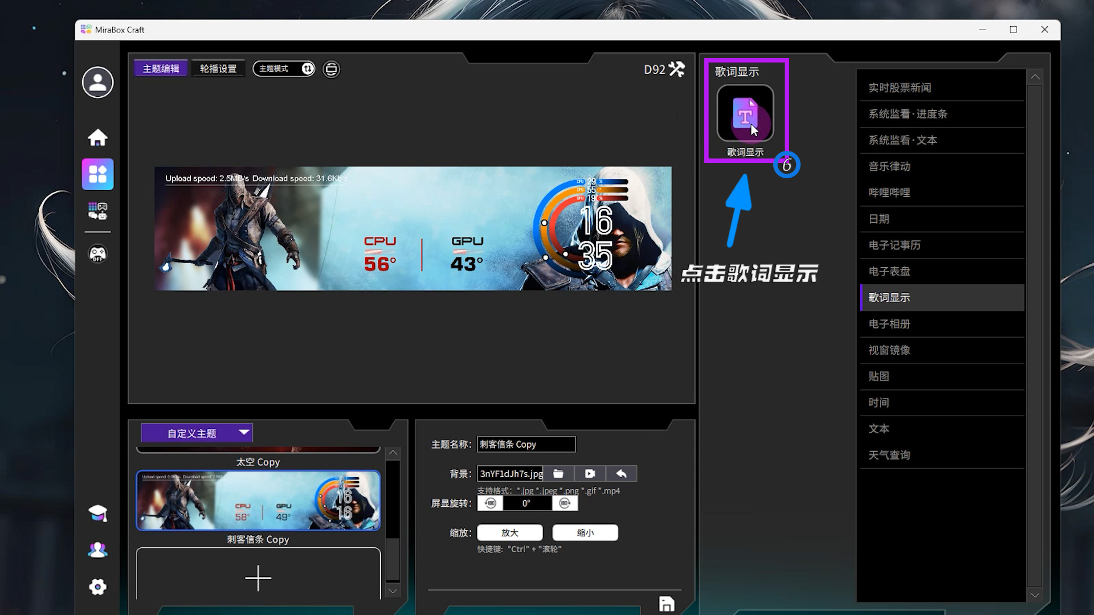Select 歌词显示 in widget list
This screenshot has height=615, width=1094.
[x=942, y=297]
